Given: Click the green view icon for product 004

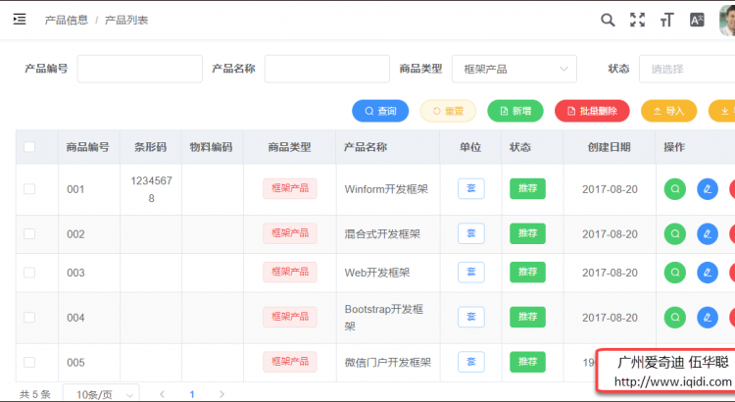Looking at the screenshot, I should click(674, 318).
